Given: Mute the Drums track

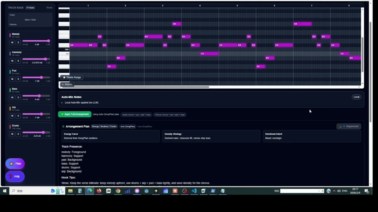Looking at the screenshot, I should point(12,134).
